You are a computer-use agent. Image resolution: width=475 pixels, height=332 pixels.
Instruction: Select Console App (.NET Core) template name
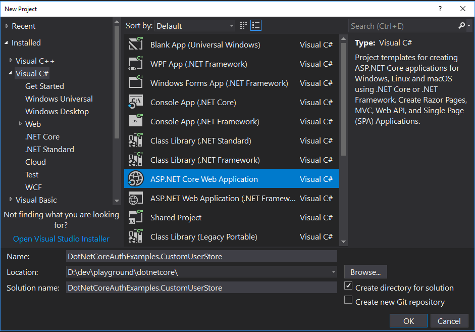[193, 103]
